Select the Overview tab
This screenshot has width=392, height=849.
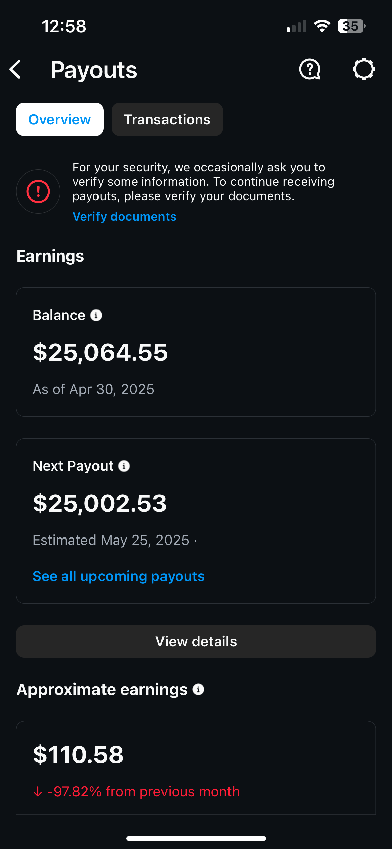click(x=60, y=119)
